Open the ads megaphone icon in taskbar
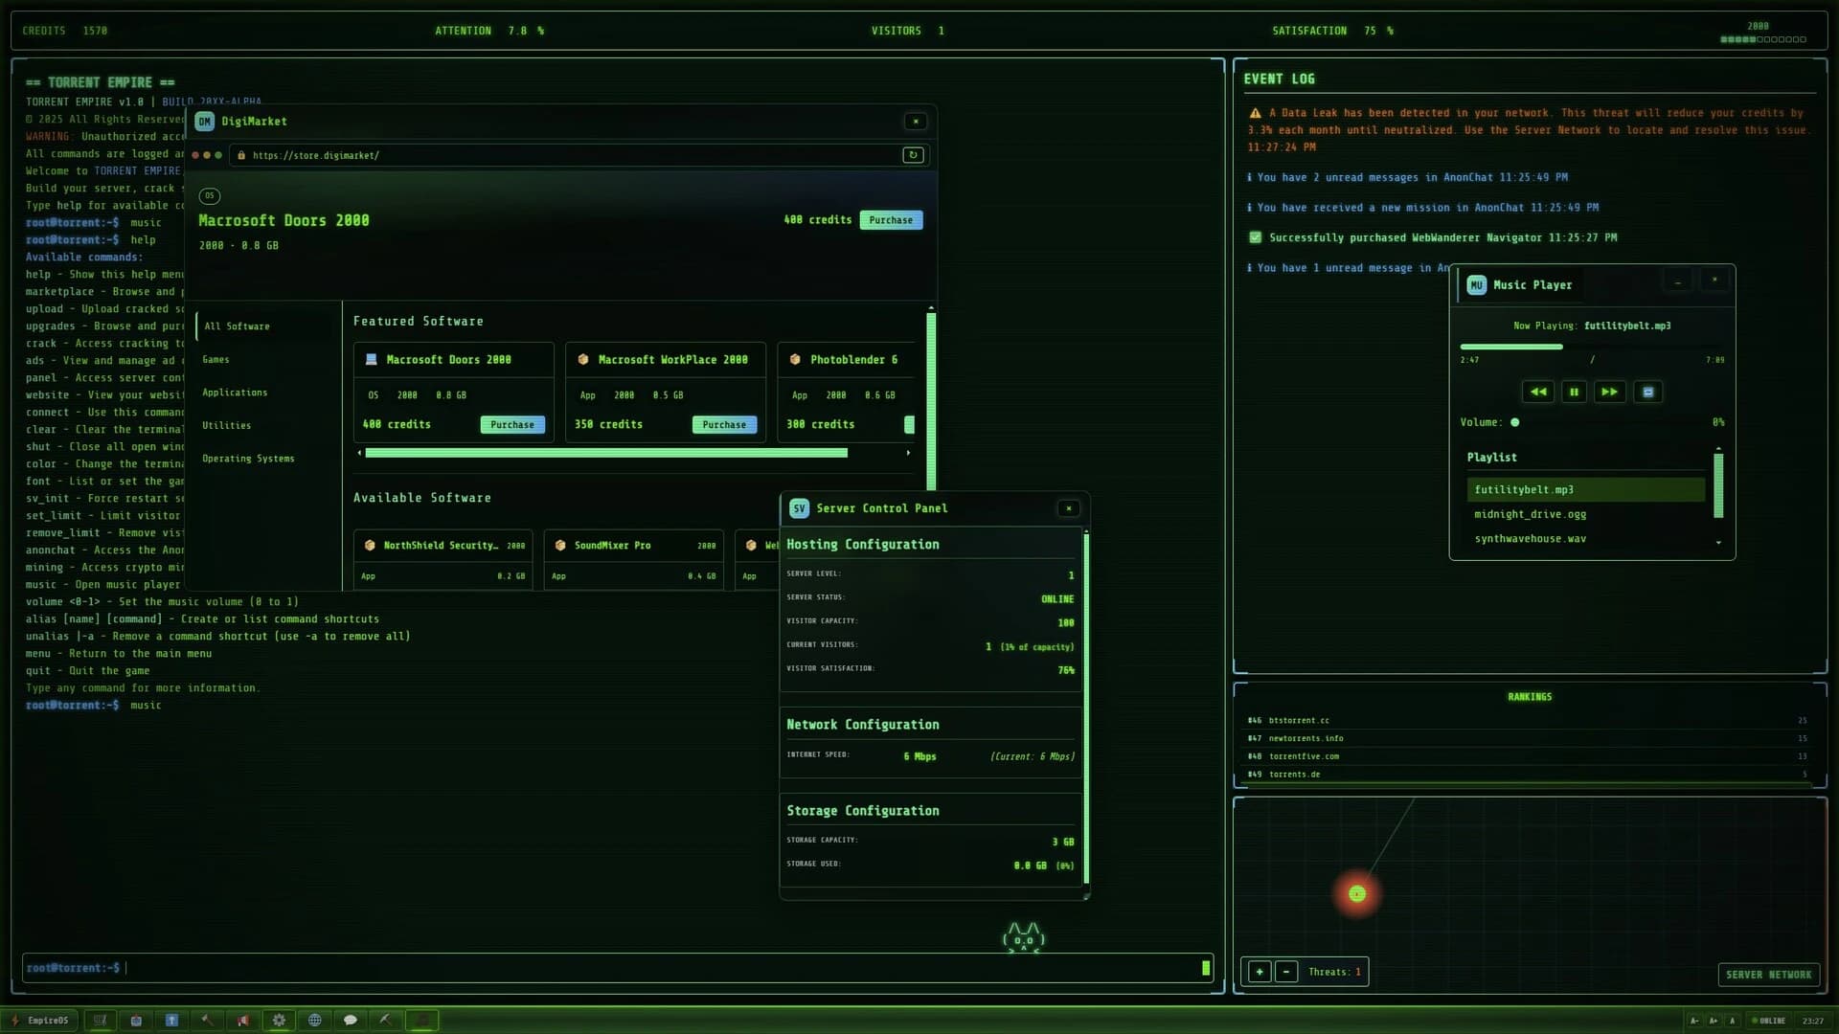Screen dimensions: 1839x1034 click(243, 1020)
